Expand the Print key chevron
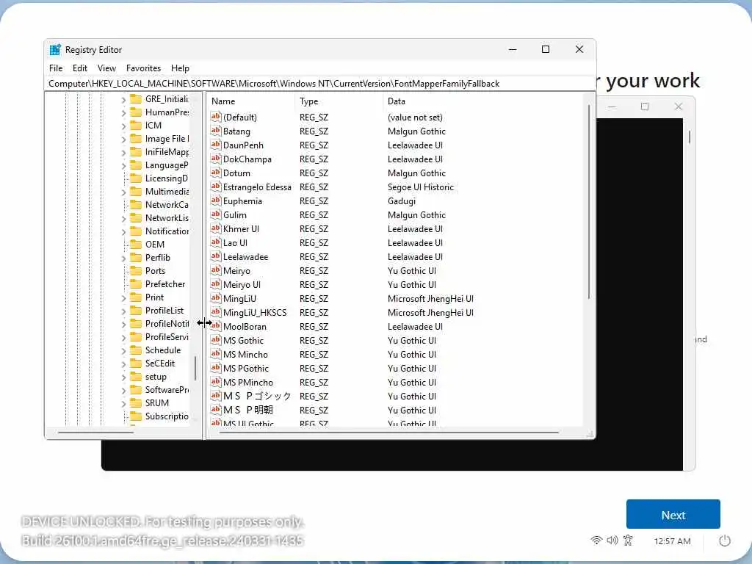 click(123, 298)
